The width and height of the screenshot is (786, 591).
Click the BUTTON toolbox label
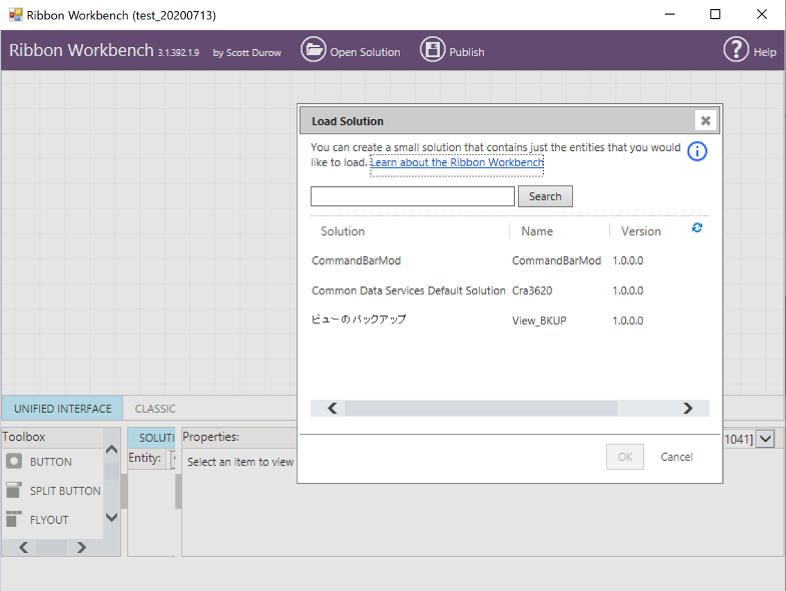point(51,461)
